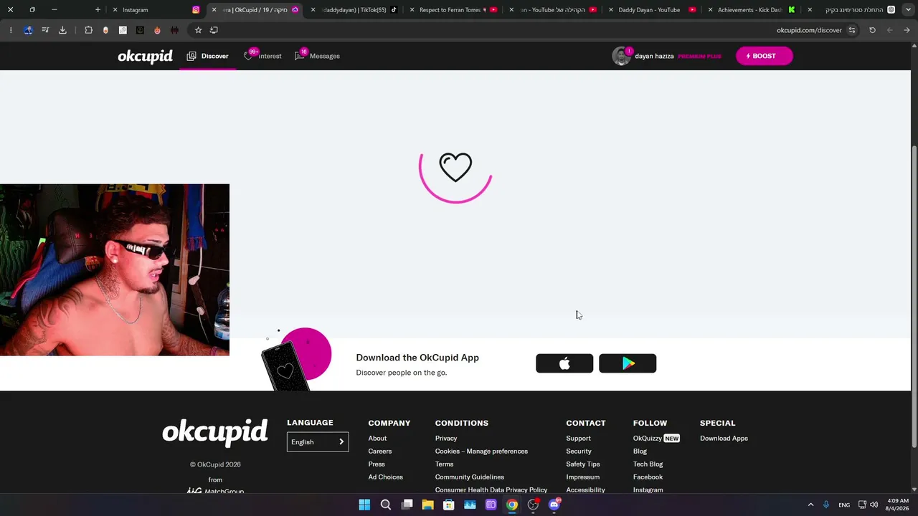Open Microsoft Store from the taskbar
Viewport: 918px width, 516px height.
[449, 505]
